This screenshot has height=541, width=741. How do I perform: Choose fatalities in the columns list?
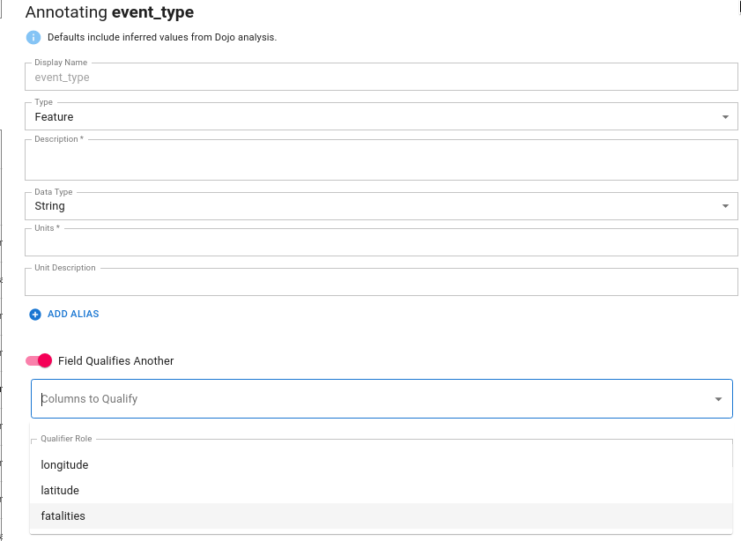click(381, 516)
